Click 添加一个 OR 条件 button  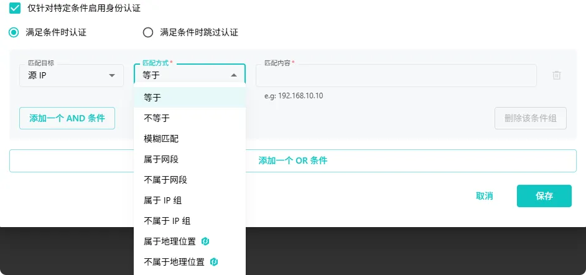(293, 161)
